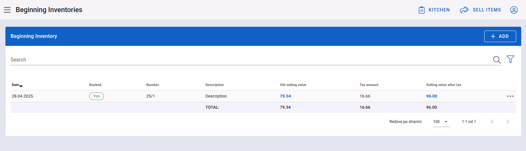Focus the Search input field
Image resolution: width=526 pixels, height=151 pixels.
(251, 60)
